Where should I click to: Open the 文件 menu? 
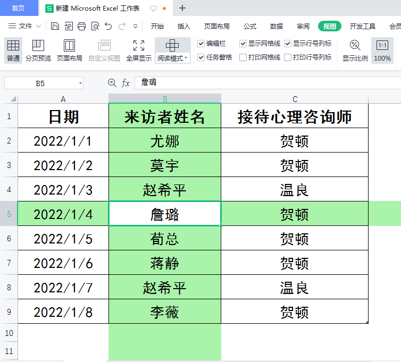[20, 26]
